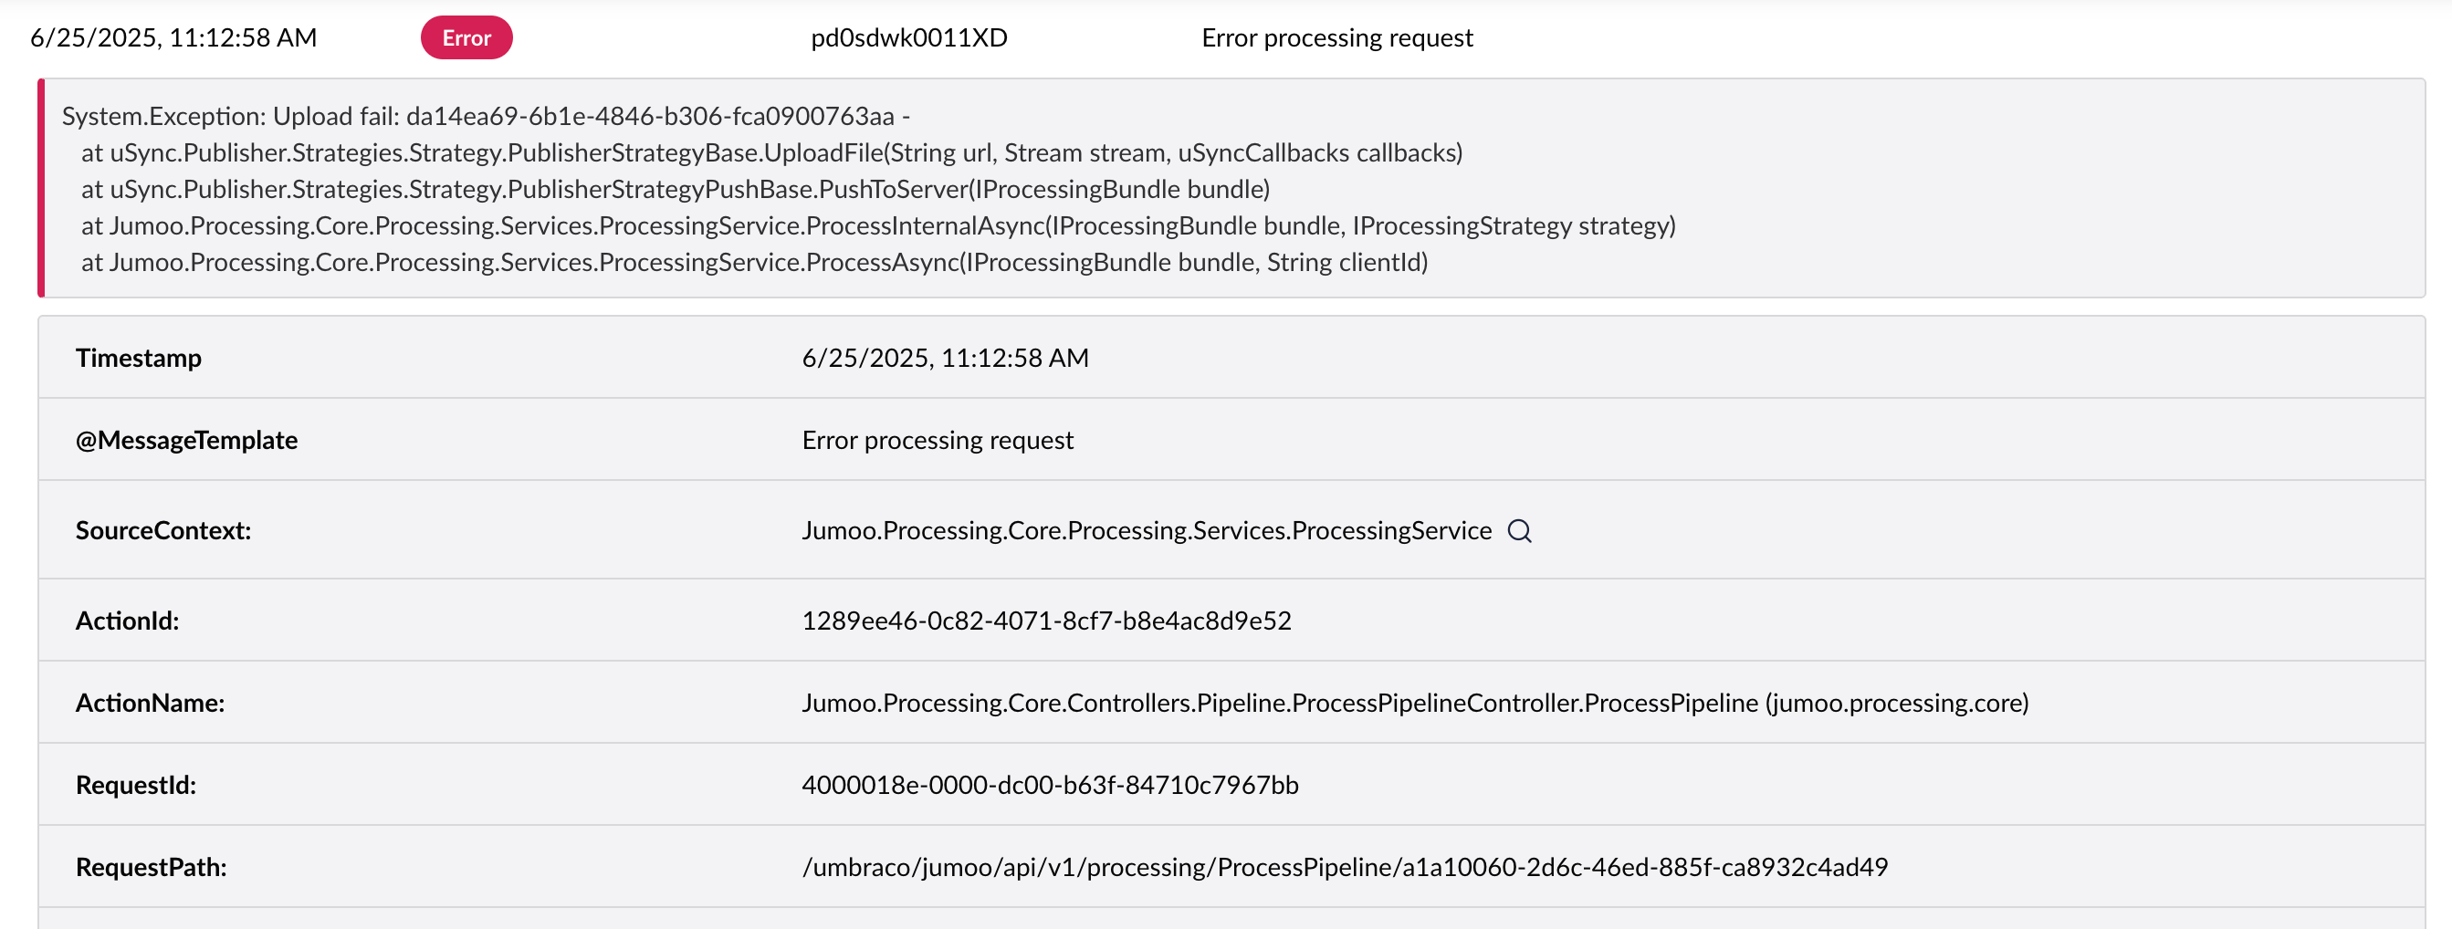Click the System.Exception Upload fail line

tap(486, 116)
